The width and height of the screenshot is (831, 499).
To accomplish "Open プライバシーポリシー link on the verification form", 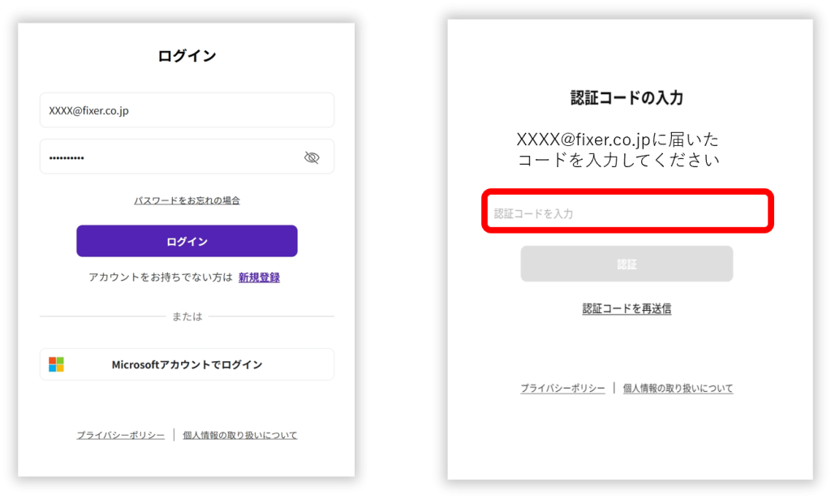I will pos(562,389).
